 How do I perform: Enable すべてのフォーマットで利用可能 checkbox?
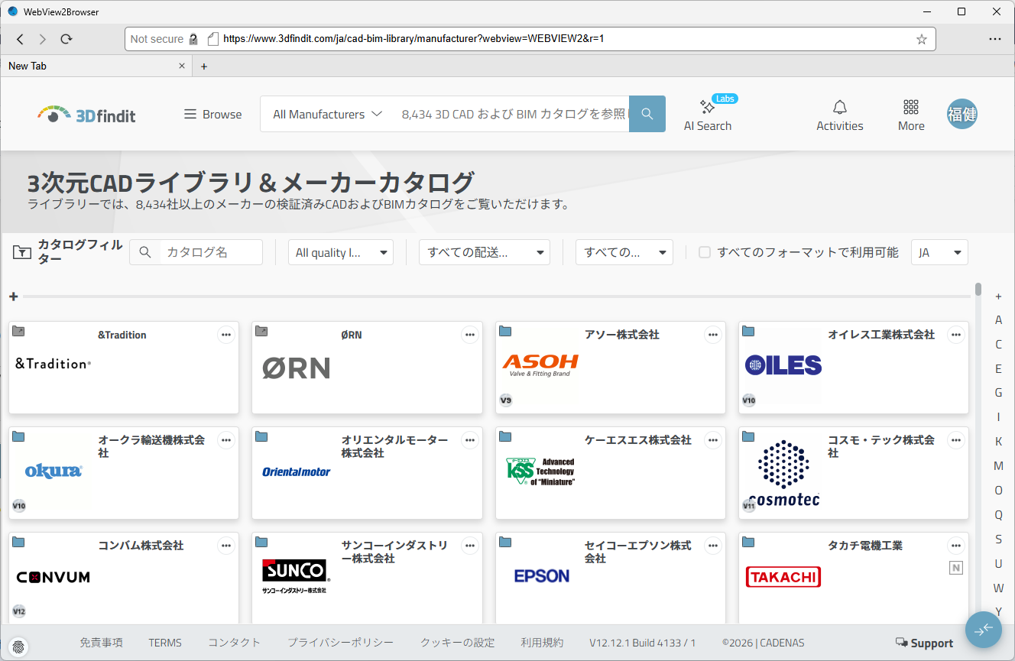[x=705, y=252]
